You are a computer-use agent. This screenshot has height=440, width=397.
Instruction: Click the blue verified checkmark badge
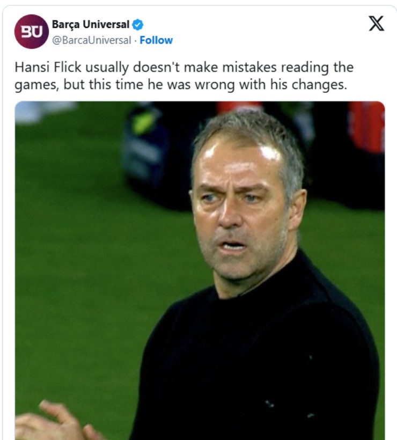[x=137, y=25]
